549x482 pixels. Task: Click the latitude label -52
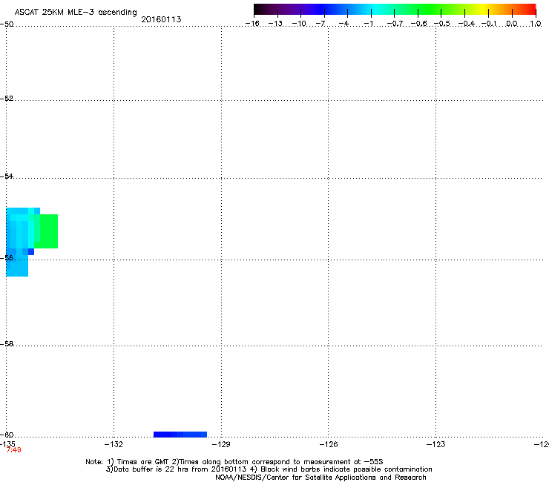[7, 99]
